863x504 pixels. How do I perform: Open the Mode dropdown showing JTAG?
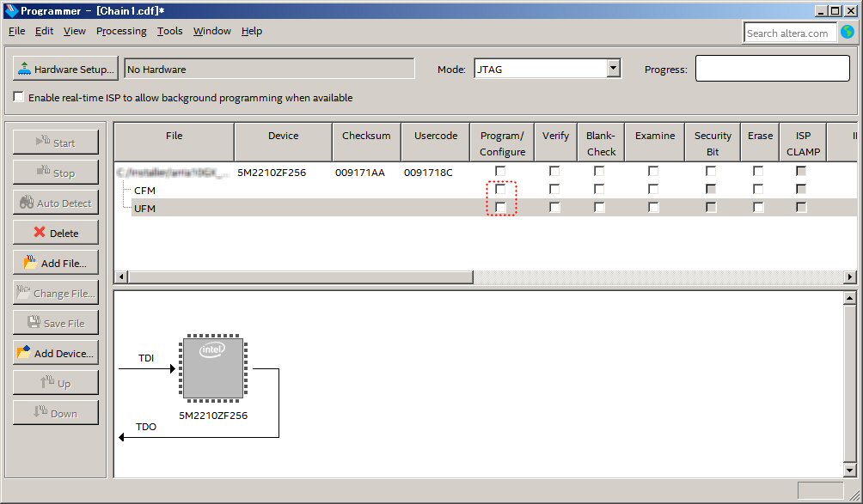pyautogui.click(x=613, y=70)
